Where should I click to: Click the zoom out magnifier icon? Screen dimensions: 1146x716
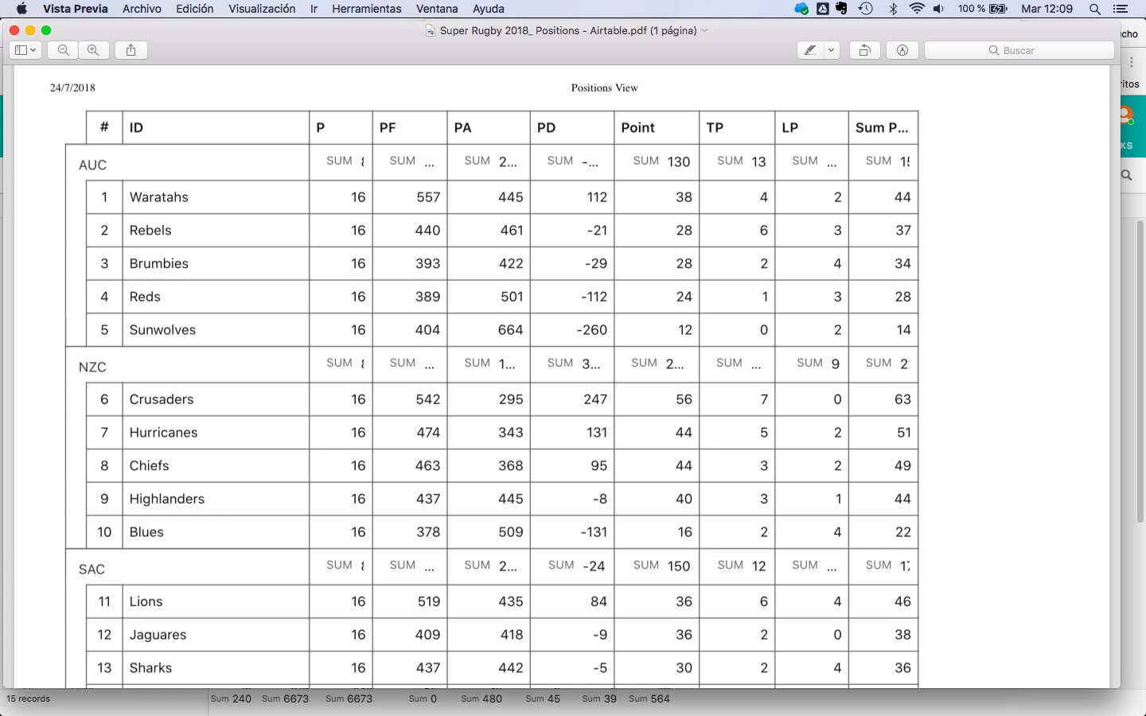point(64,50)
